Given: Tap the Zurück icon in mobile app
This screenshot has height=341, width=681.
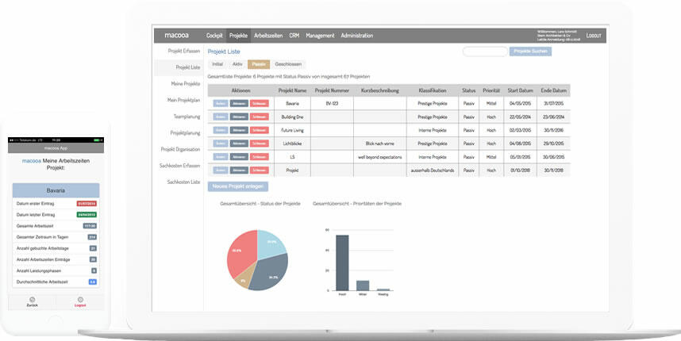Looking at the screenshot, I should (x=32, y=300).
